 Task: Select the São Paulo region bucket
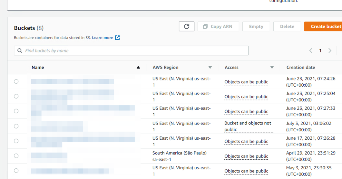click(16, 156)
